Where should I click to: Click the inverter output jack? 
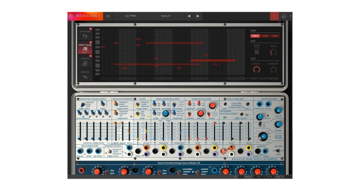pos(265,151)
